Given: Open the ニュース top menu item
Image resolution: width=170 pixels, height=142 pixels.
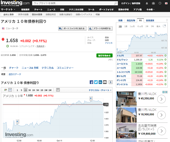Looking at the screenshot, I should (51, 10).
